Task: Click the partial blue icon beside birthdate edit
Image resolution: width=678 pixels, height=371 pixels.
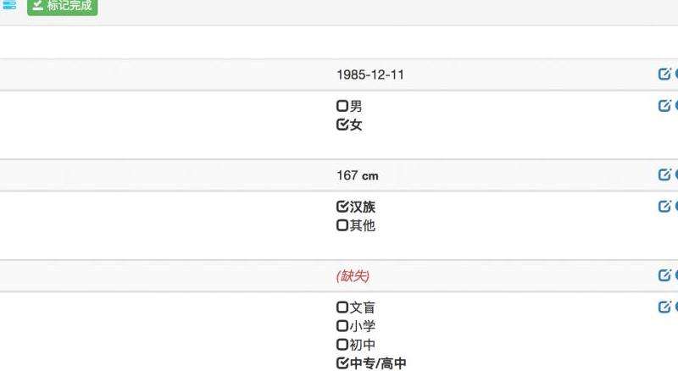Action: tap(675, 74)
